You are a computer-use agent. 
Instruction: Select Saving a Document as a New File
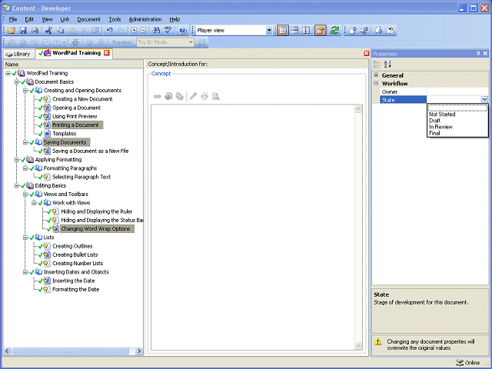tap(91, 151)
